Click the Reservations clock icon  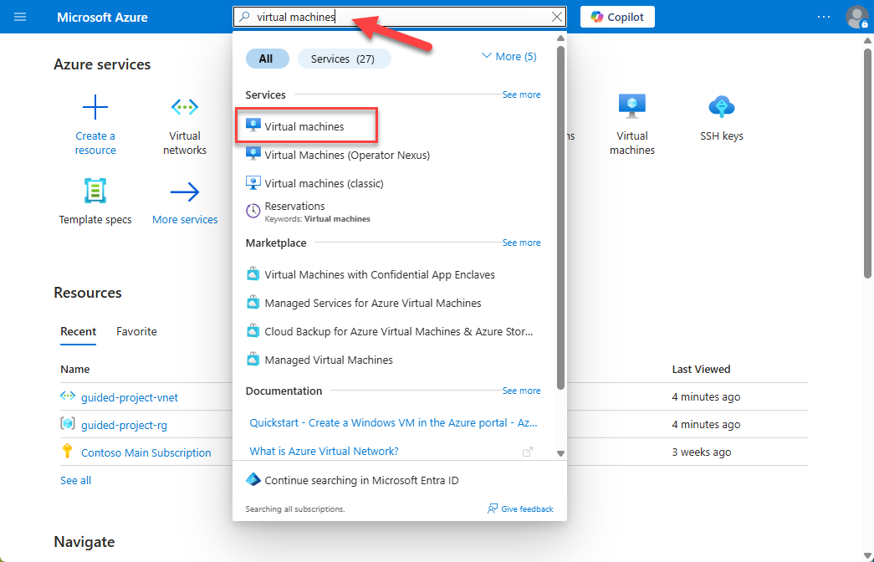tap(253, 211)
